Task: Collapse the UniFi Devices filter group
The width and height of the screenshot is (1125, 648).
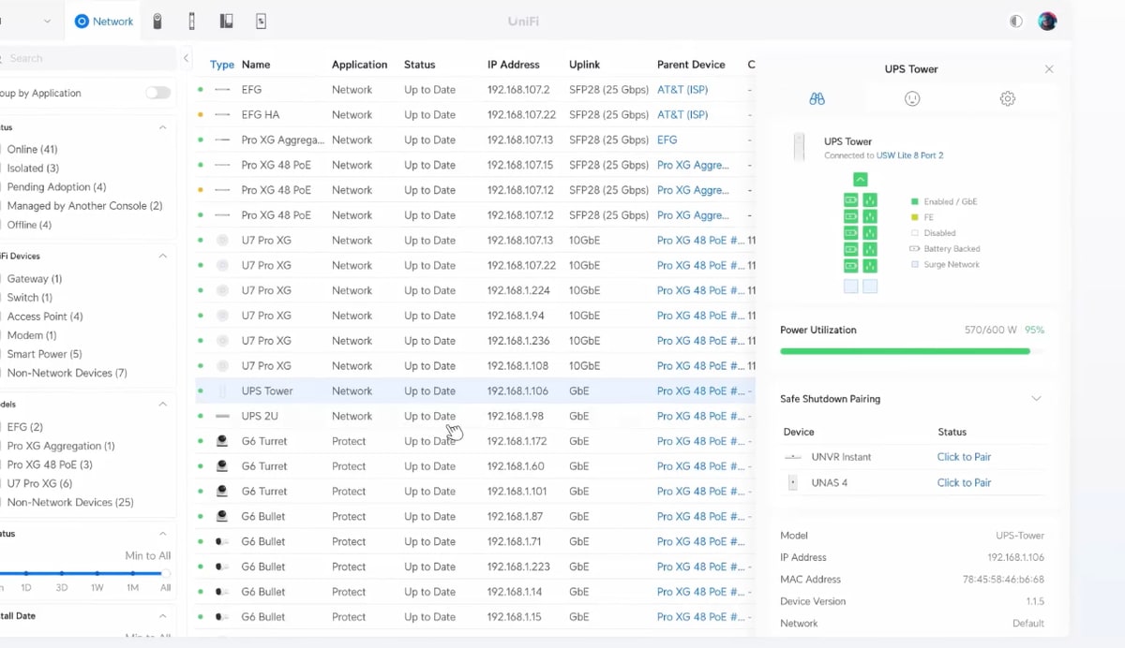Action: click(x=162, y=256)
